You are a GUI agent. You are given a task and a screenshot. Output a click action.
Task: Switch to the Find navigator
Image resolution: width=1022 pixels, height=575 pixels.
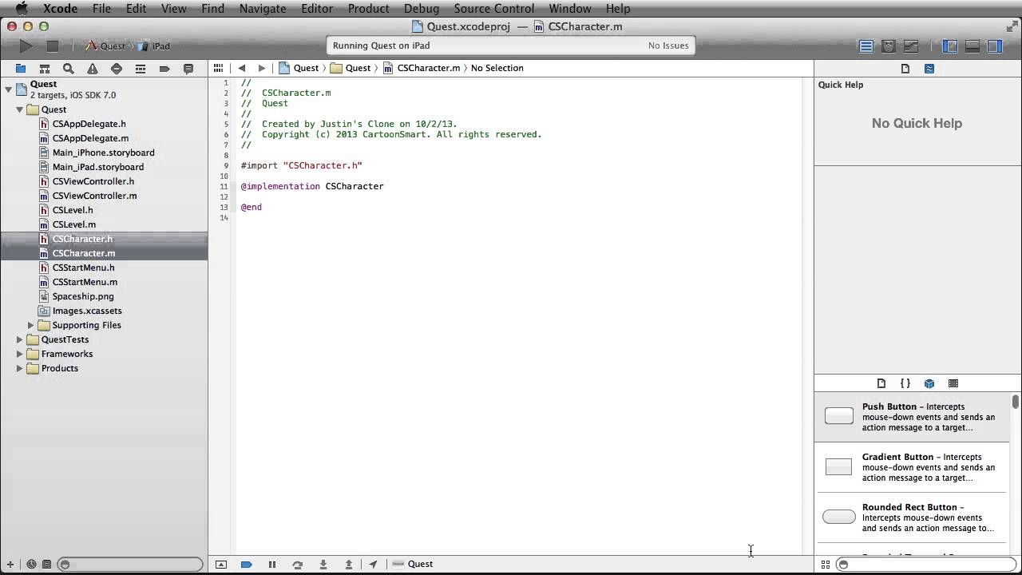pyautogui.click(x=69, y=69)
